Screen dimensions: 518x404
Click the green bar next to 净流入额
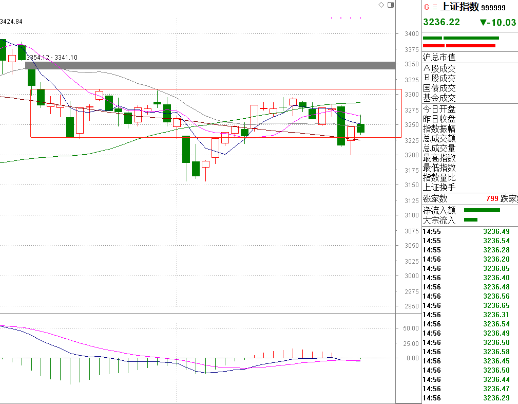click(482, 210)
